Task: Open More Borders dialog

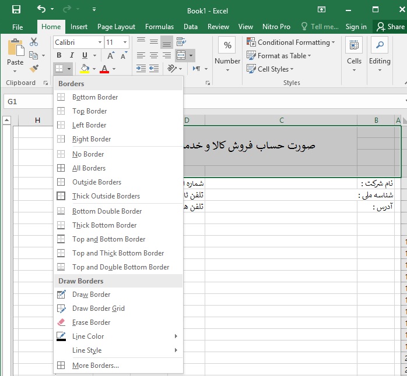Action: pyautogui.click(x=118, y=366)
